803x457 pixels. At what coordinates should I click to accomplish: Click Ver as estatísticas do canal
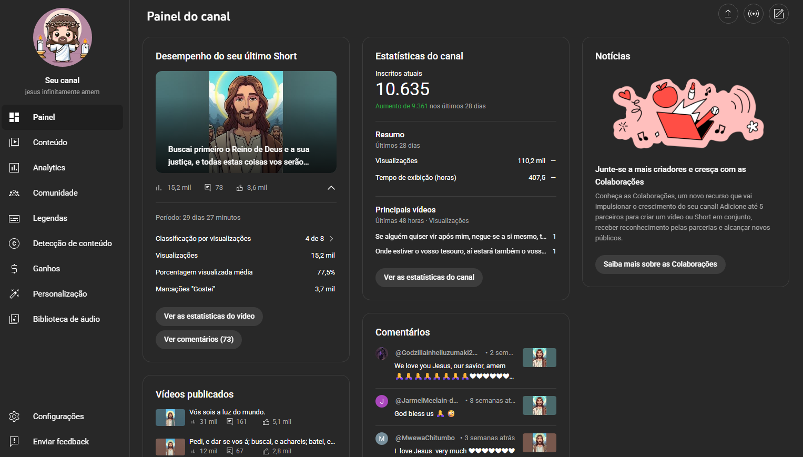coord(429,277)
